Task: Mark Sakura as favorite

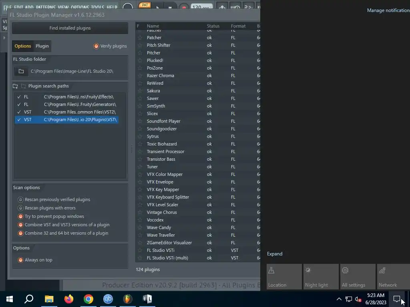Action: point(140,91)
